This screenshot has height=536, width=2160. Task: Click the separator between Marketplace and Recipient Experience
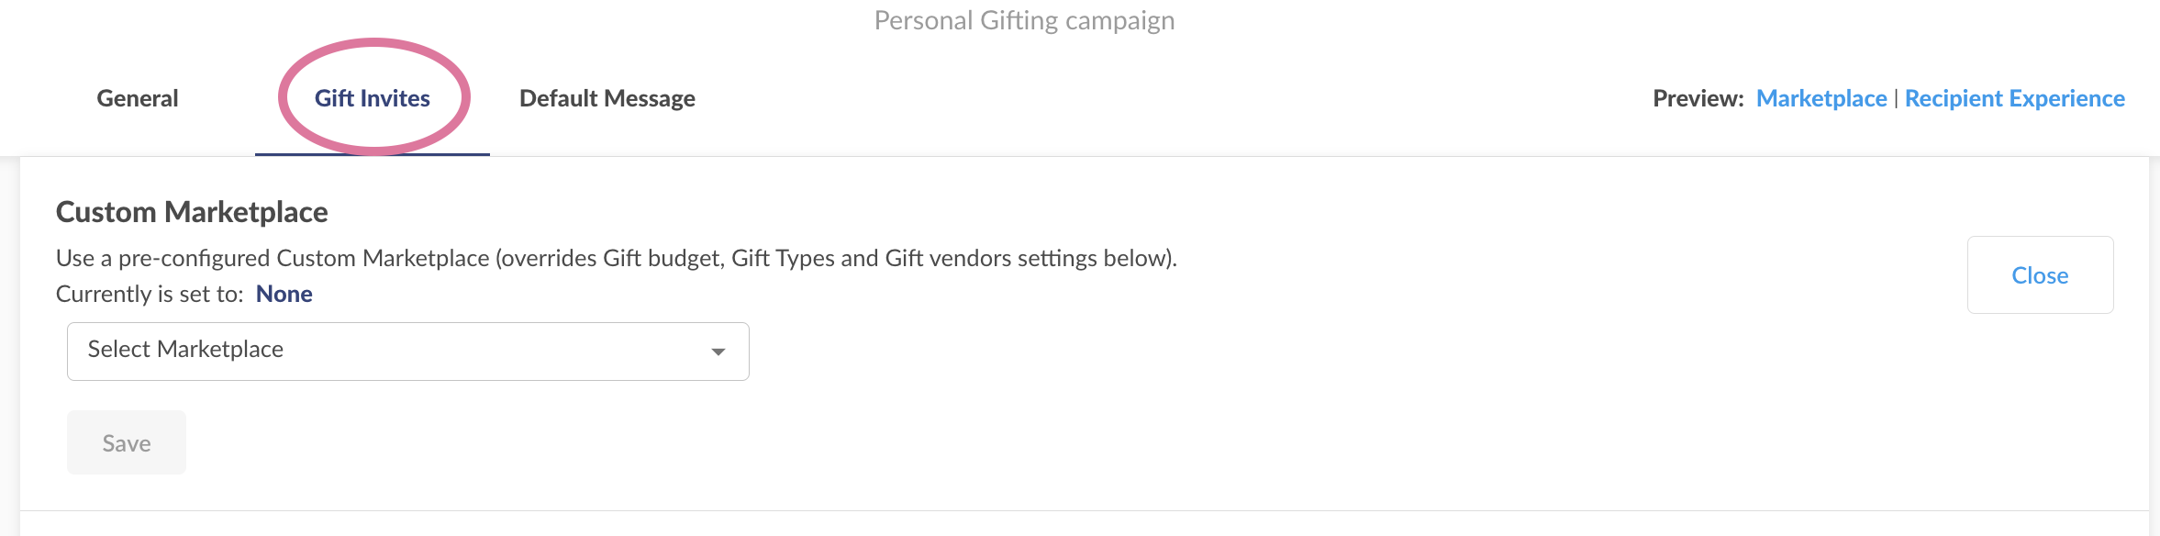click(x=1896, y=98)
